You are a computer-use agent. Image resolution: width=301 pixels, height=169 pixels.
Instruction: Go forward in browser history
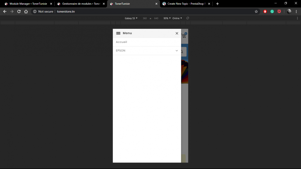[x=12, y=11]
